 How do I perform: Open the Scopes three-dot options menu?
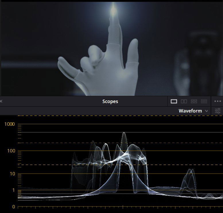pos(217,101)
